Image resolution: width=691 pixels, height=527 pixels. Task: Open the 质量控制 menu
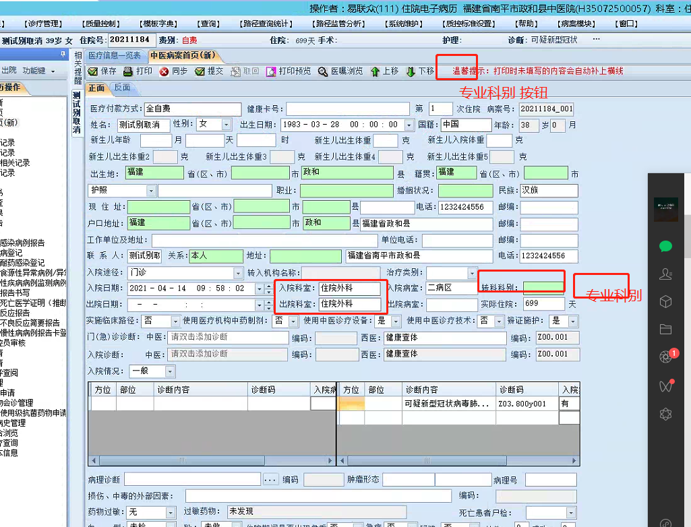100,24
